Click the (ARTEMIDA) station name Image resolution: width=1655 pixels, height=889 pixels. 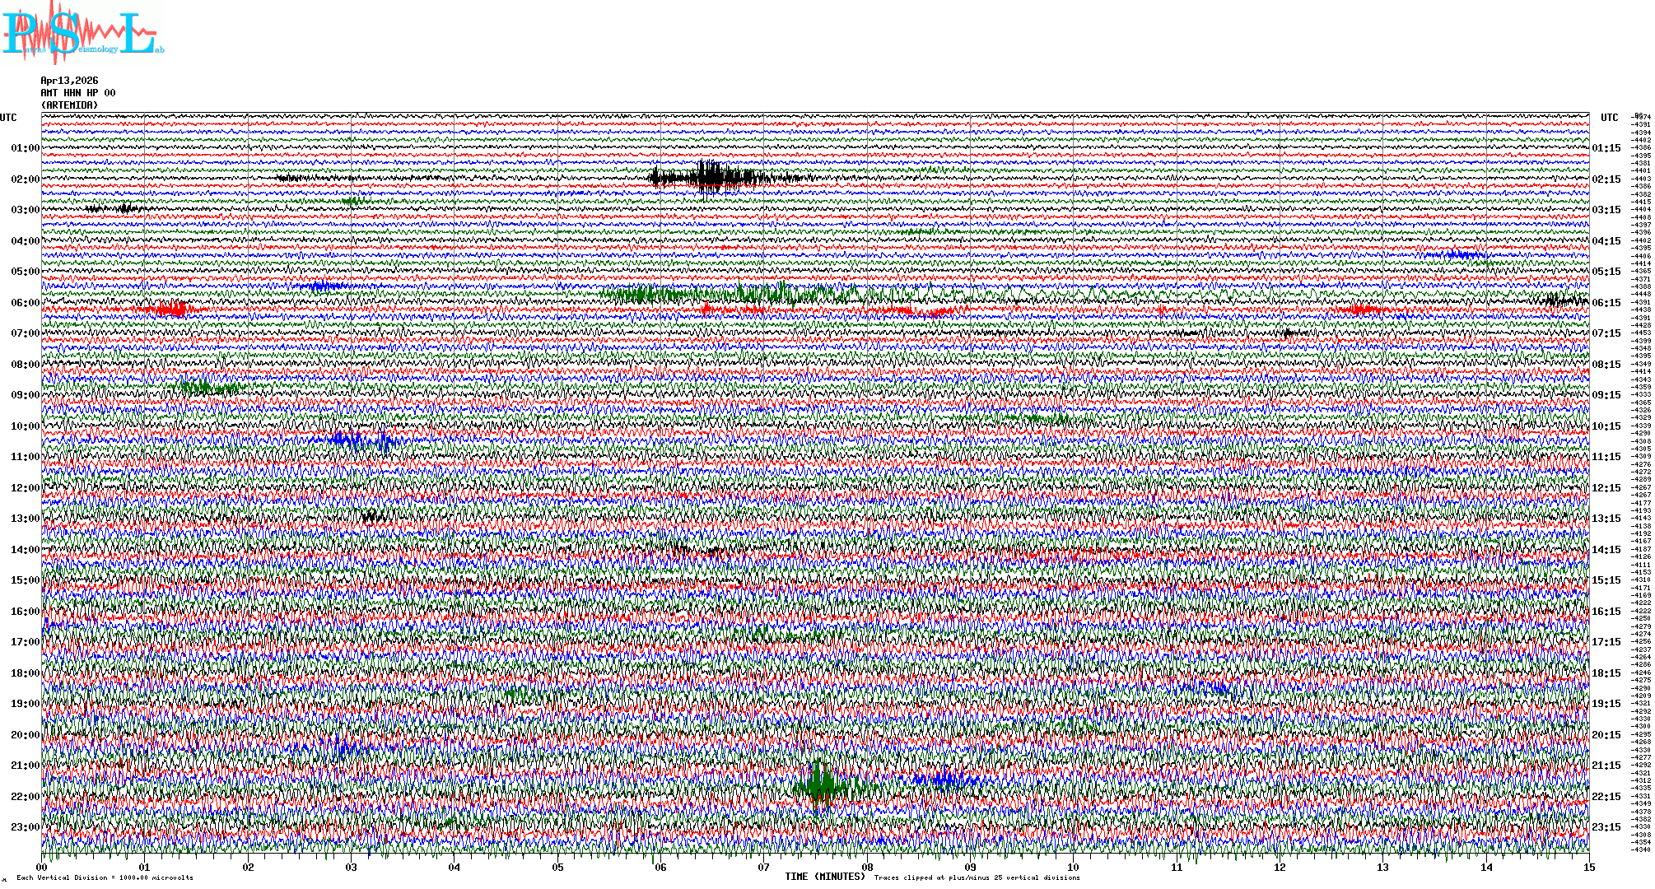(x=69, y=105)
